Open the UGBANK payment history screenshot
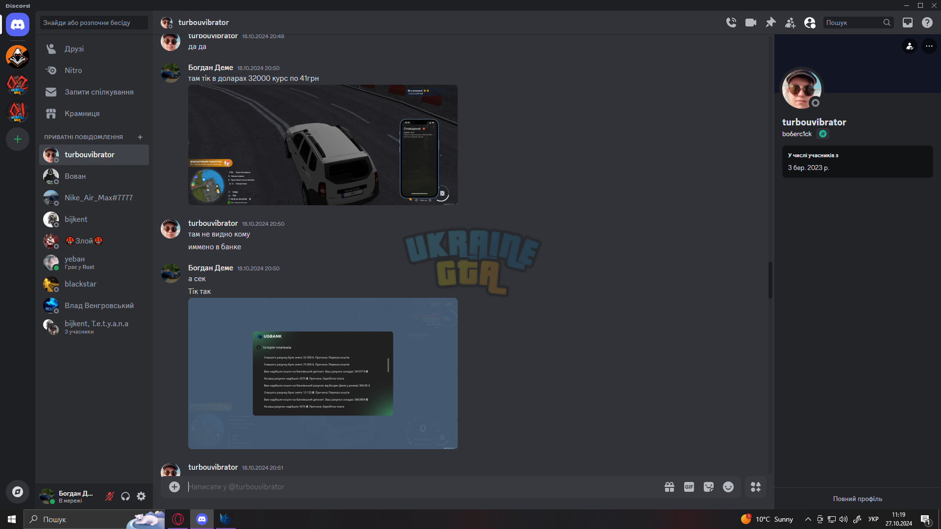 tap(323, 374)
